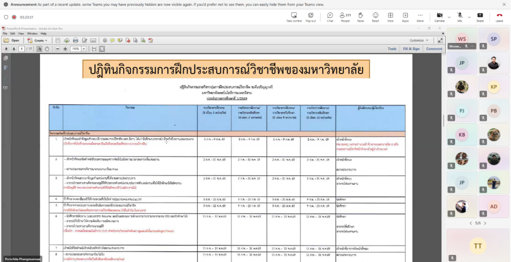Open the View layout options
Screen dimensions: 511x262
(390, 16)
